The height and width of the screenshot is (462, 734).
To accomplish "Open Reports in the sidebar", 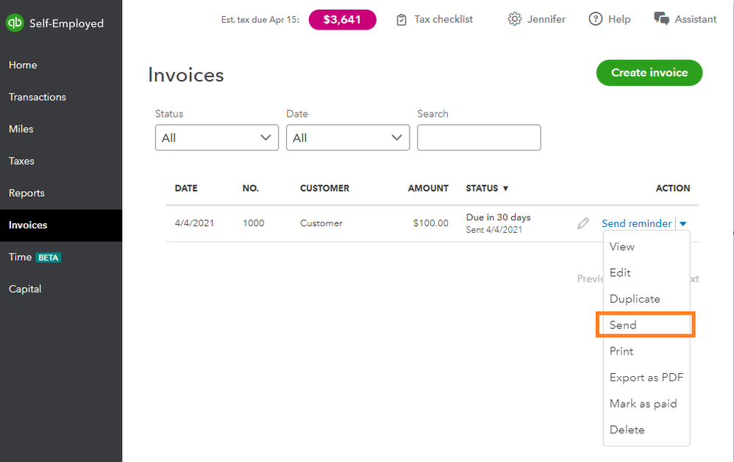I will [x=61, y=193].
